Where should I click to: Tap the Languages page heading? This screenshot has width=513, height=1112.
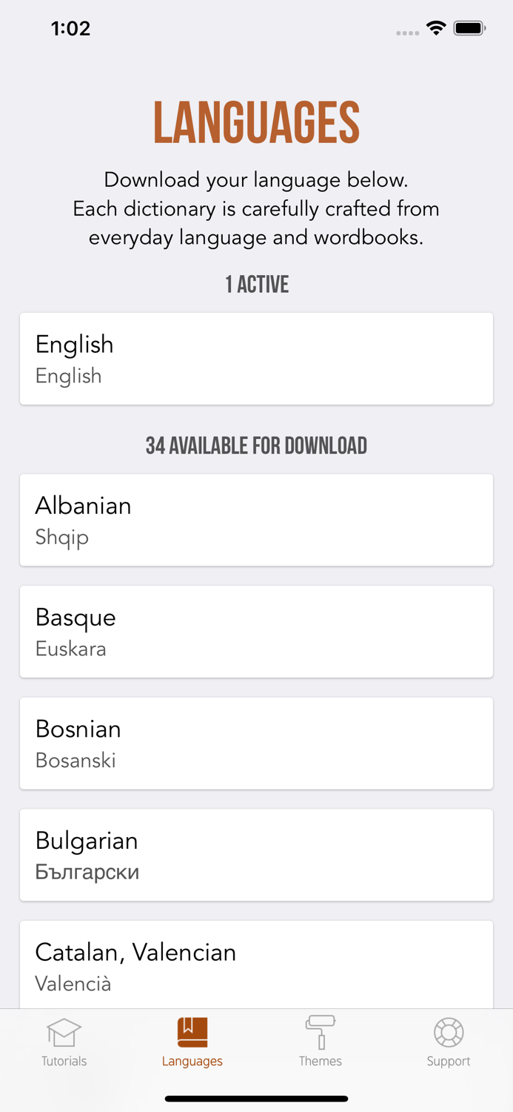(x=256, y=123)
